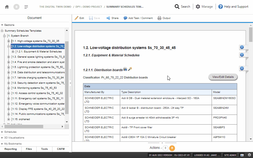Click the wand icon next to Distribution boards
The image size is (253, 158).
(130, 69)
